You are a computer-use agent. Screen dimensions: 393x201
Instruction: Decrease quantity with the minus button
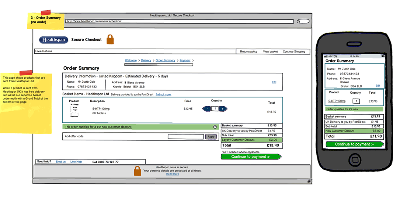pyautogui.click(x=206, y=109)
